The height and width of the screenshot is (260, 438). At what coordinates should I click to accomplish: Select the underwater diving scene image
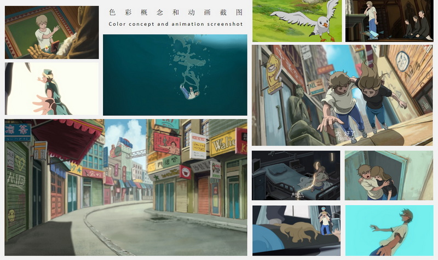coord(175,75)
